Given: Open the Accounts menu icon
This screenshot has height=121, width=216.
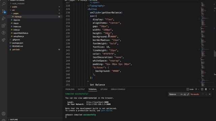Looking at the screenshot, I should click(4, 114).
